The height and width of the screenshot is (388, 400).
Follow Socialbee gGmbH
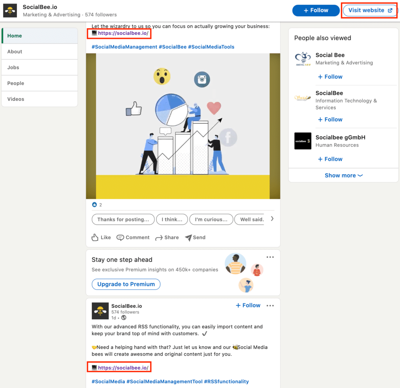coord(330,159)
